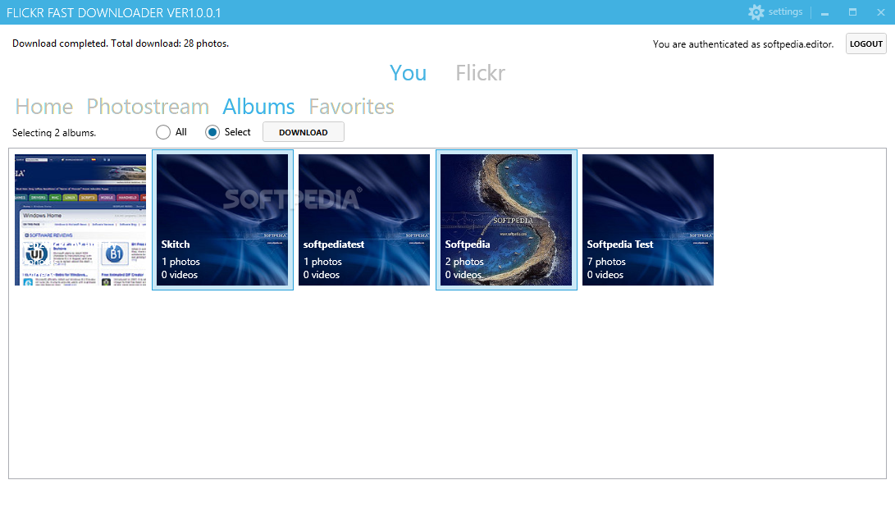
Task: Close the Flickr Fast Downloader window
Action: click(881, 12)
